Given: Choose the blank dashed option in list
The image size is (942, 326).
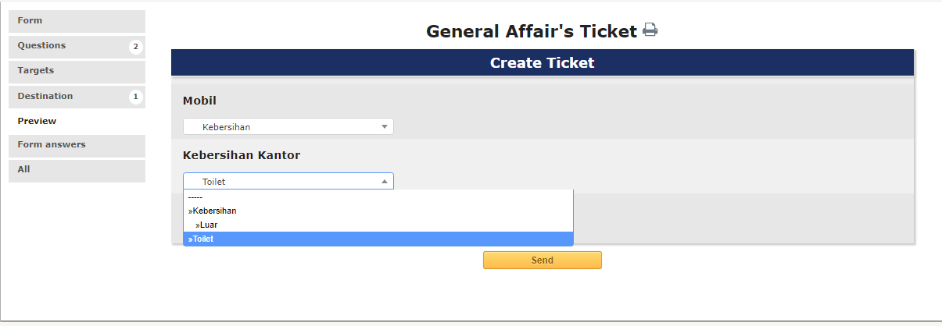Looking at the screenshot, I should [378, 198].
